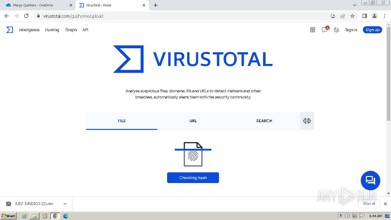
Task: Open the apps grid icon
Action: [x=312, y=30]
